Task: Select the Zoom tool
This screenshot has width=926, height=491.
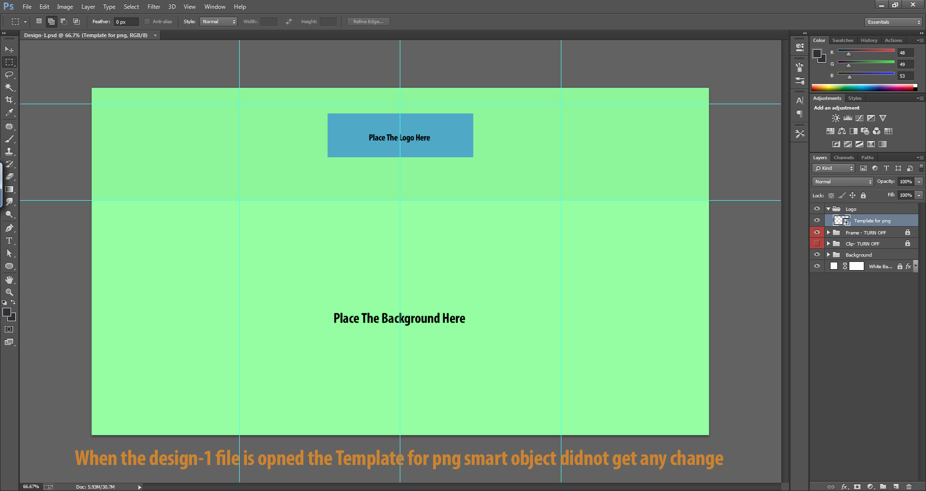Action: point(9,292)
